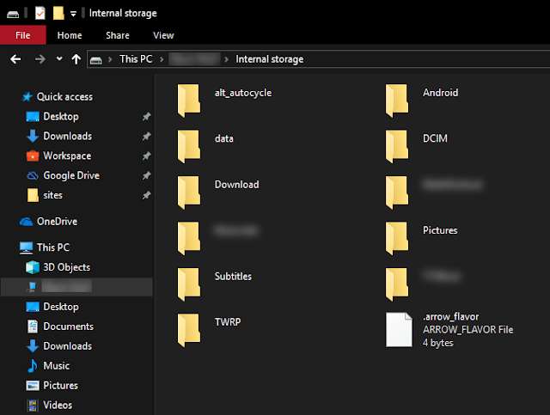Click the pin icon next to Google Drive
The width and height of the screenshot is (550, 415).
click(146, 175)
